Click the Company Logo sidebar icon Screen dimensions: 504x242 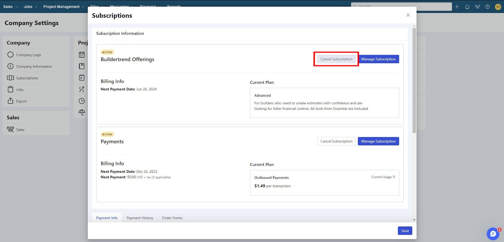click(10, 55)
